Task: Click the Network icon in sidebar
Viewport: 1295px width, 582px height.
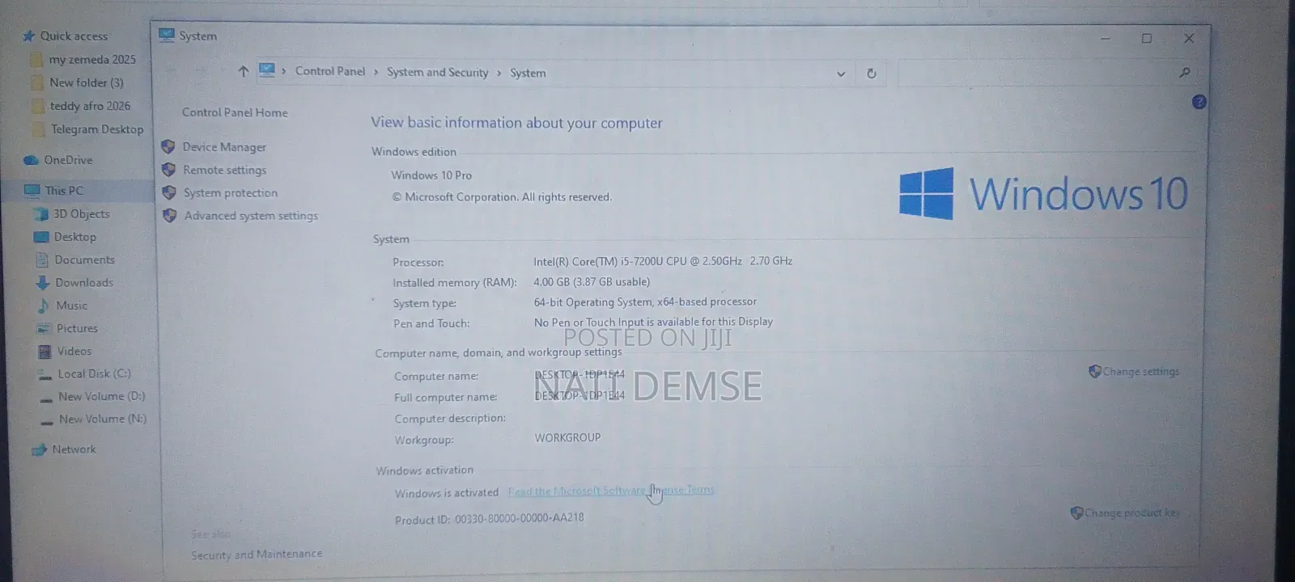Action: (x=39, y=450)
